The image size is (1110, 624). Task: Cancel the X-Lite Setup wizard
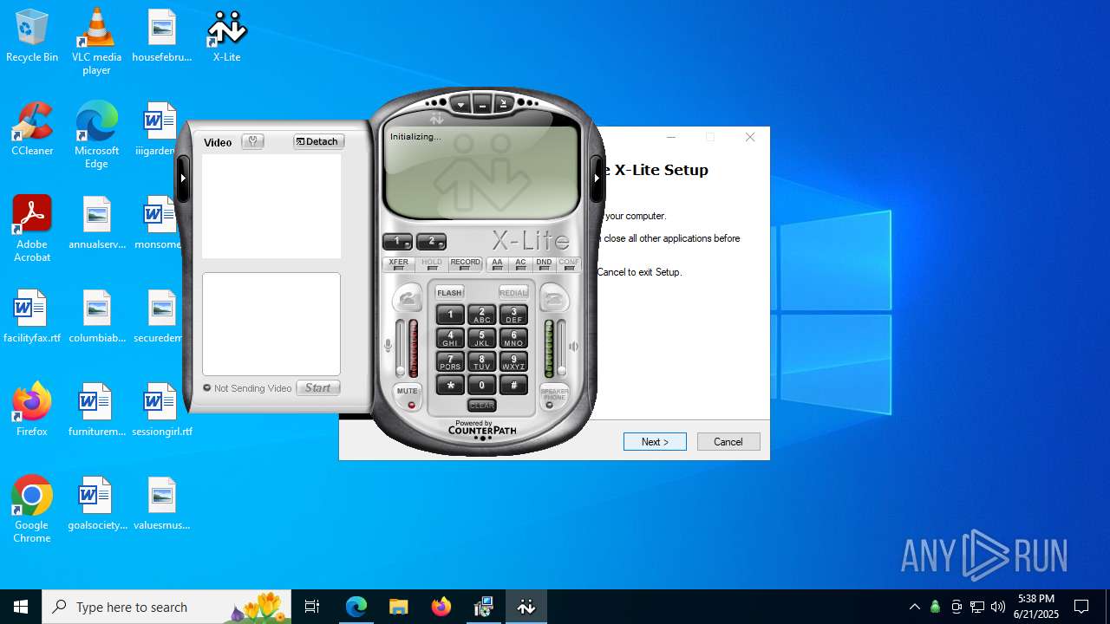(x=728, y=442)
